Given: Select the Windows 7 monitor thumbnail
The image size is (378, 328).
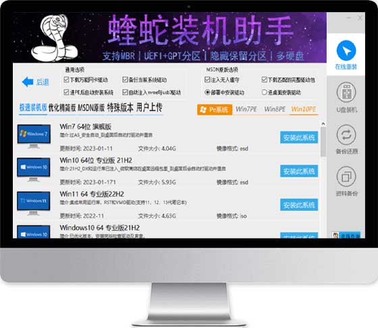Looking at the screenshot, I should click(x=34, y=136).
